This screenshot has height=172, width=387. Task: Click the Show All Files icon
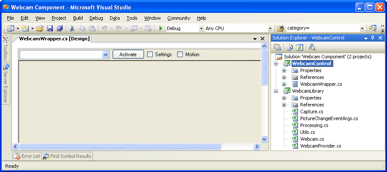pyautogui.click(x=289, y=47)
